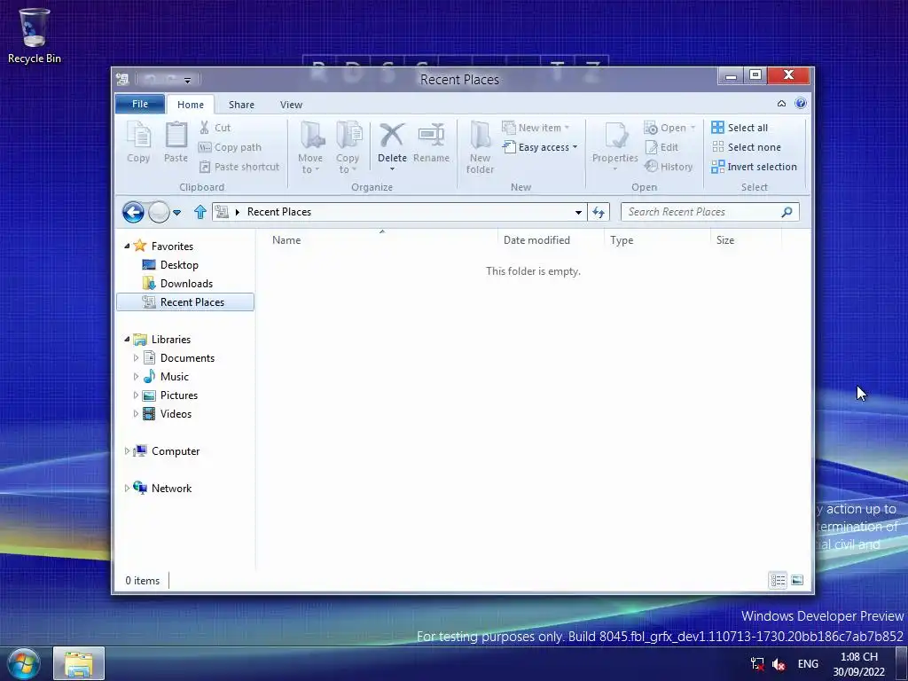Click the History button
This screenshot has width=908, height=681.
(x=669, y=167)
